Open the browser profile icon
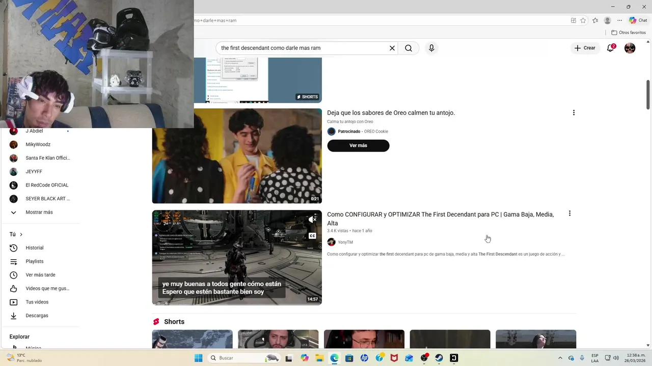The image size is (652, 366). [x=607, y=20]
